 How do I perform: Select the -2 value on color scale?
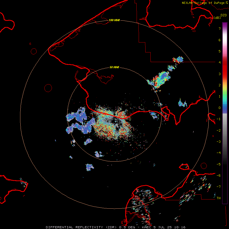coord(219,131)
